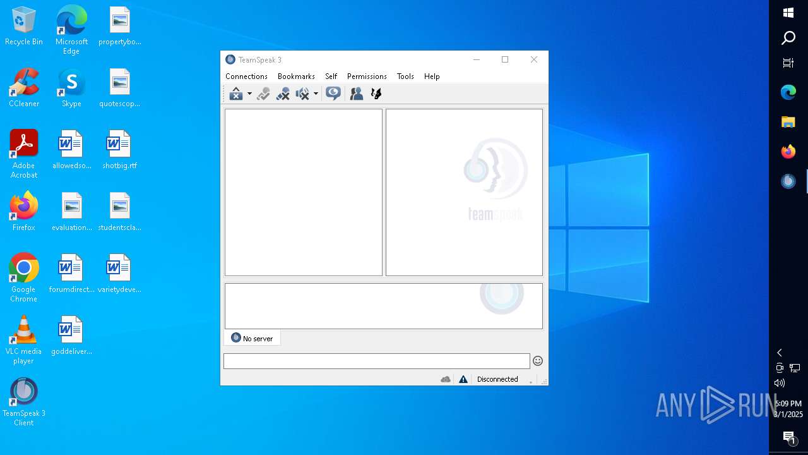The image size is (808, 455).
Task: Close the TeamSpeak 3 window
Action: point(534,59)
